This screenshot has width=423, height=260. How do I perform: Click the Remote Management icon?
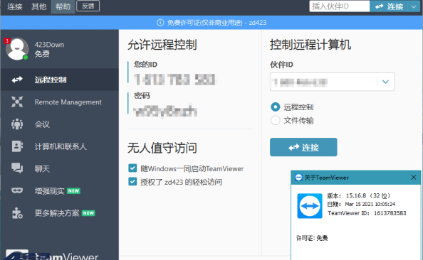click(17, 102)
